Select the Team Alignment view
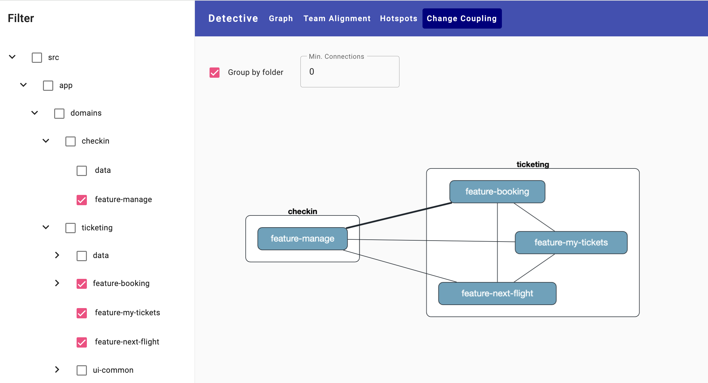The image size is (708, 383). tap(337, 18)
